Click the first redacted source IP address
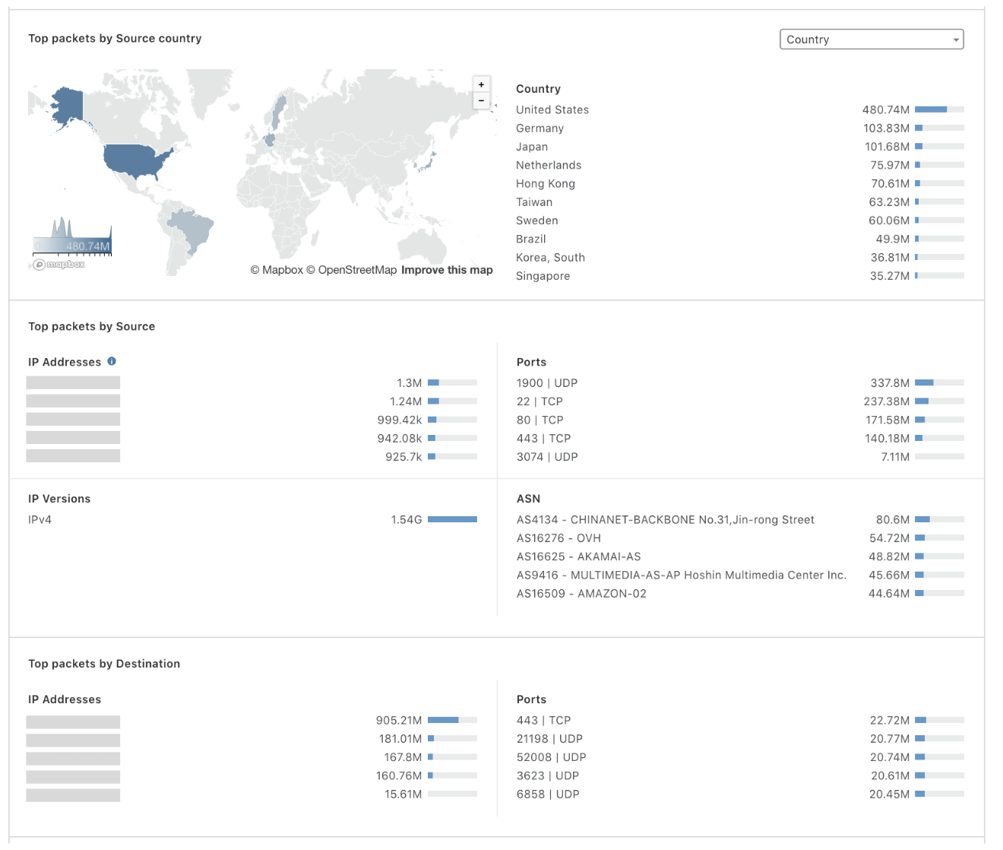Screen dimensions: 1003x850 point(73,382)
